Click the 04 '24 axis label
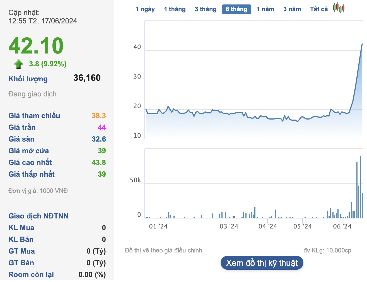Image resolution: width=367 pixels, height=282 pixels. click(268, 226)
